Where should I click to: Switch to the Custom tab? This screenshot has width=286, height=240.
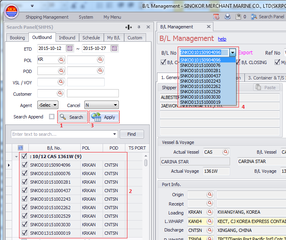135,38
